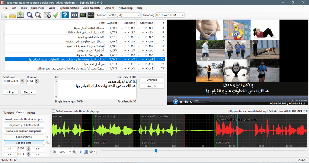Click the Save subtitle download icon
309x163 pixels.
20,15
